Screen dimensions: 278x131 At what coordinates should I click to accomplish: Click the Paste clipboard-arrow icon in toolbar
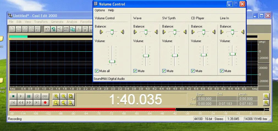(x=85, y=29)
